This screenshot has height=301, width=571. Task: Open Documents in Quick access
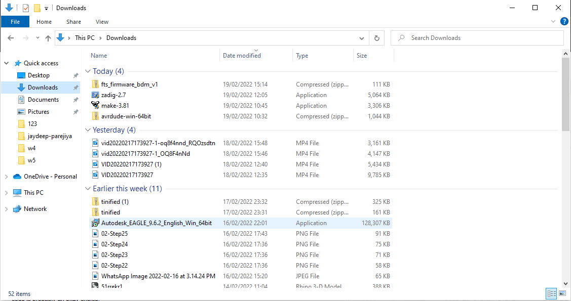pos(44,100)
